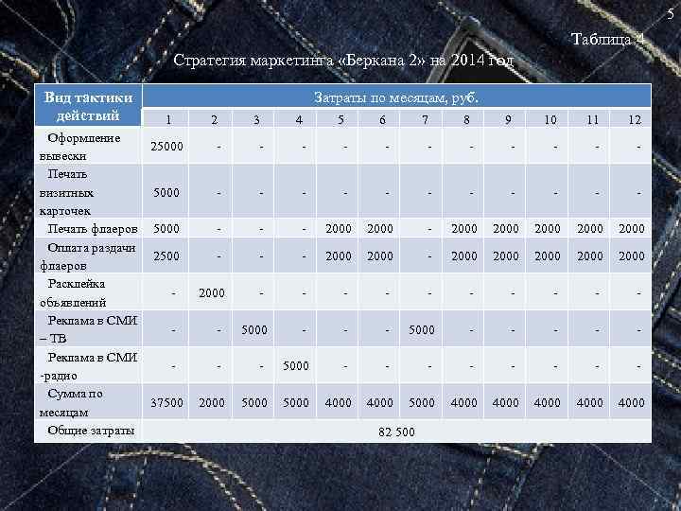Click the slide title about Беркана 2 strategy

[x=343, y=61]
